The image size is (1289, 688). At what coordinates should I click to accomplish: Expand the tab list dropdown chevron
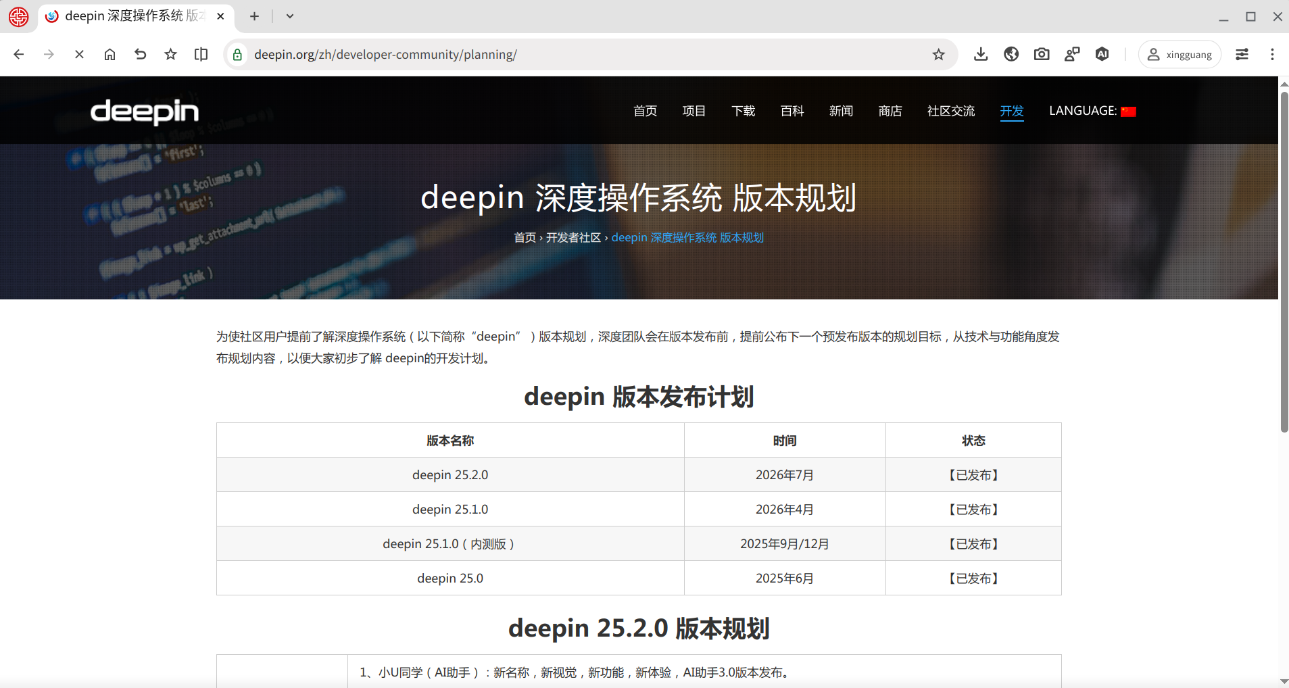[x=290, y=16]
